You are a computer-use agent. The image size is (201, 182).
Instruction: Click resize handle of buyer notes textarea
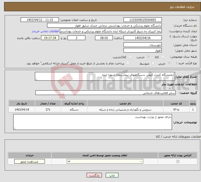click(15, 128)
